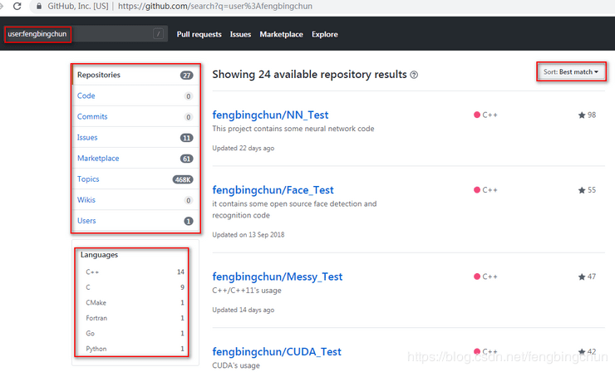This screenshot has height=372, width=615.
Task: Select the Users result type
Action: pyautogui.click(x=135, y=221)
